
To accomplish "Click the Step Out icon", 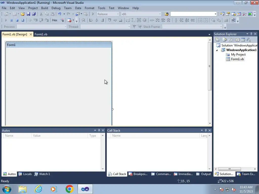I will tap(47, 20).
